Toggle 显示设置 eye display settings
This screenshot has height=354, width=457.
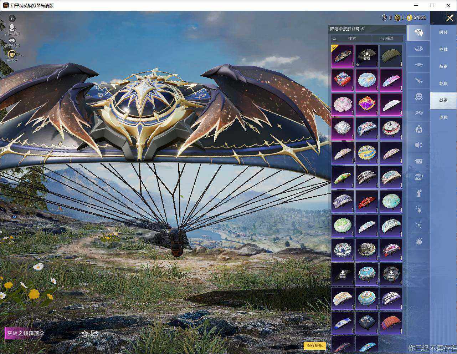(x=12, y=41)
